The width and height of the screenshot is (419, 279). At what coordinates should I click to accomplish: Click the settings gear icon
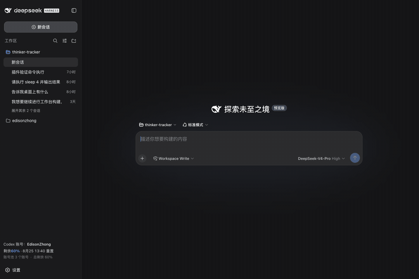click(7, 270)
